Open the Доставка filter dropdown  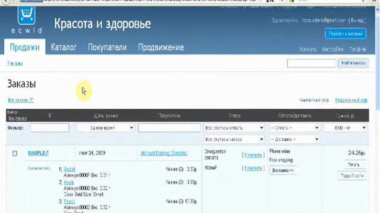coord(294,140)
